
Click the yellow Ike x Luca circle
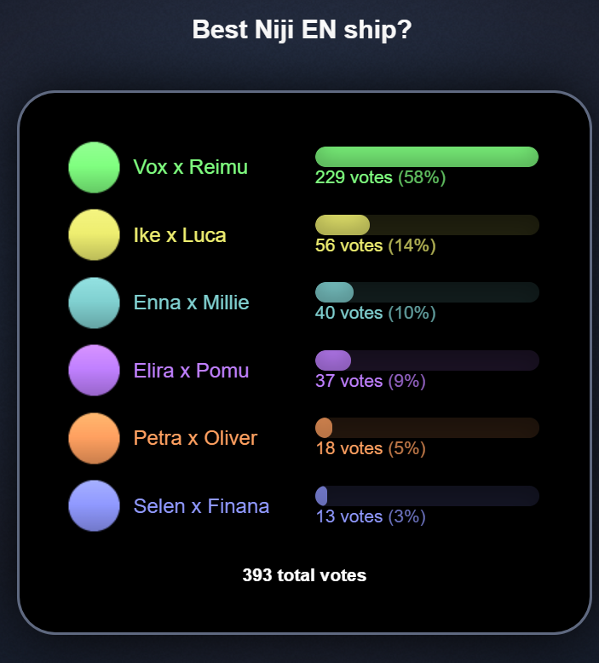[94, 234]
